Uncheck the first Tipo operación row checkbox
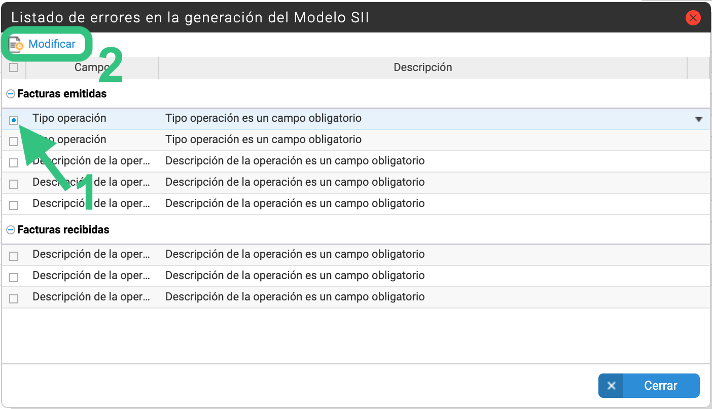The height and width of the screenshot is (409, 712). pos(14,120)
